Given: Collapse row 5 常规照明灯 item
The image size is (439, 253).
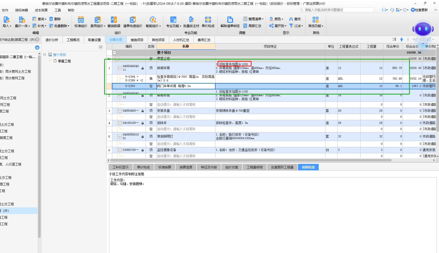Looking at the screenshot, I should tap(120, 136).
